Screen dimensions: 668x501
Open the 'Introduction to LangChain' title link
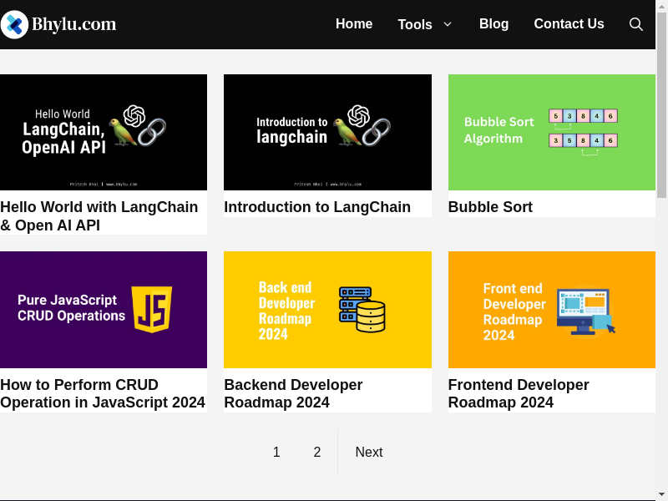[x=317, y=207]
